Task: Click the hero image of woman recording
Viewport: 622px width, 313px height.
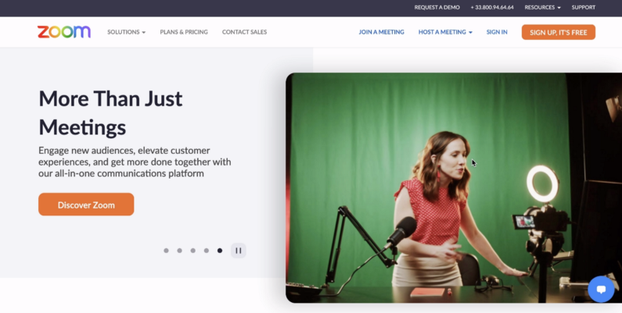Action: (x=454, y=187)
